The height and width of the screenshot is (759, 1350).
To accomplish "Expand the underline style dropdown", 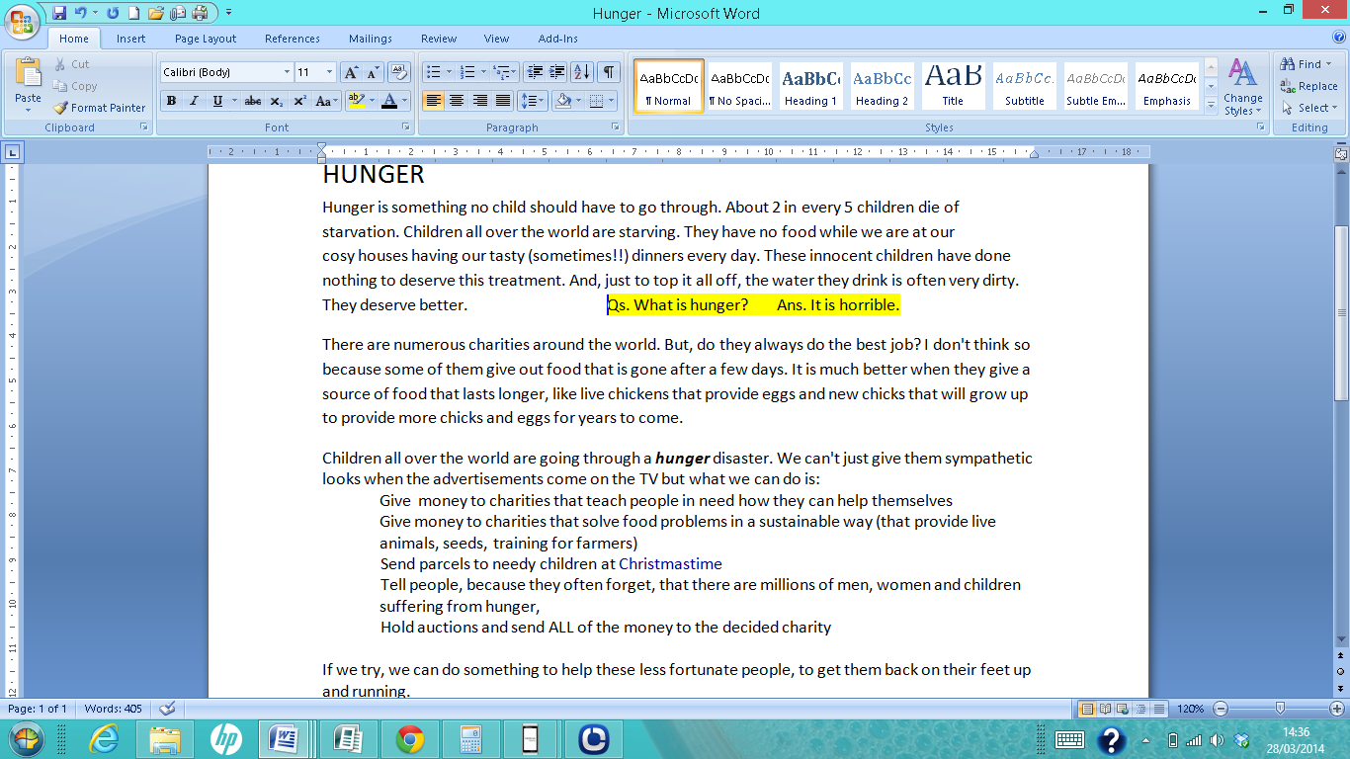I will [x=232, y=101].
